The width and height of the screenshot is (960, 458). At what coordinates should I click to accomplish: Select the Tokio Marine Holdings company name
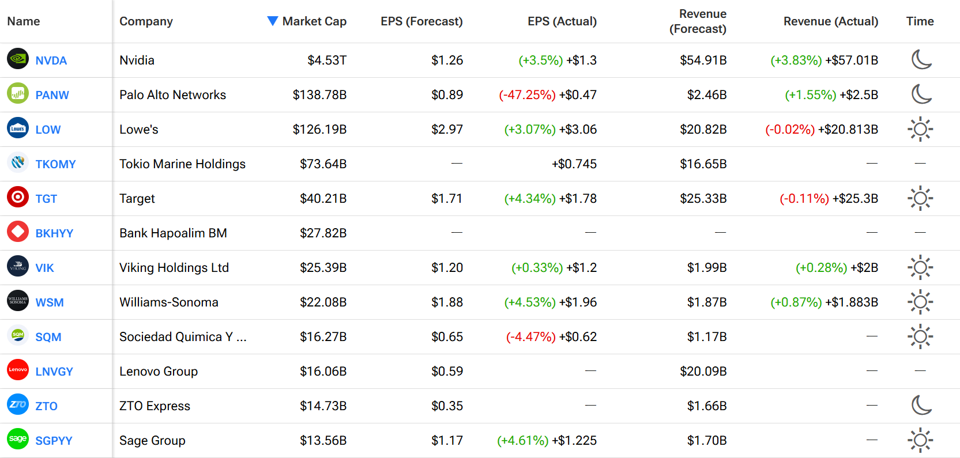click(x=182, y=164)
